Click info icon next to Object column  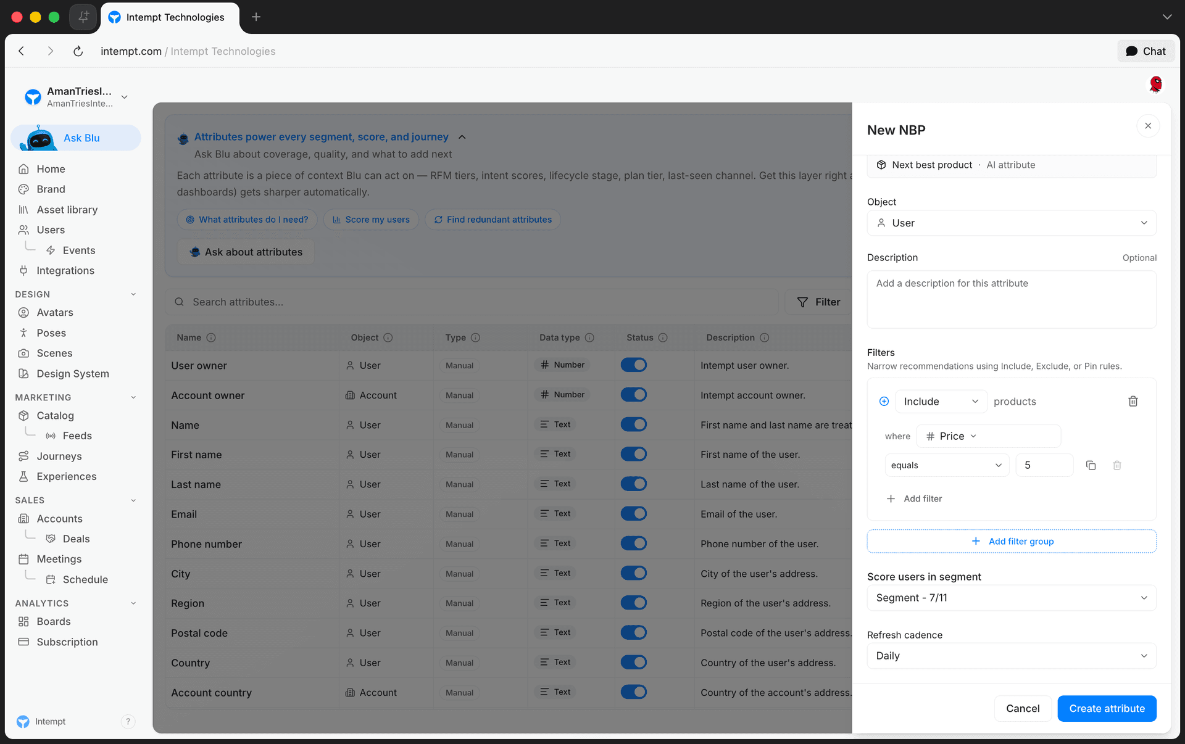(x=388, y=337)
